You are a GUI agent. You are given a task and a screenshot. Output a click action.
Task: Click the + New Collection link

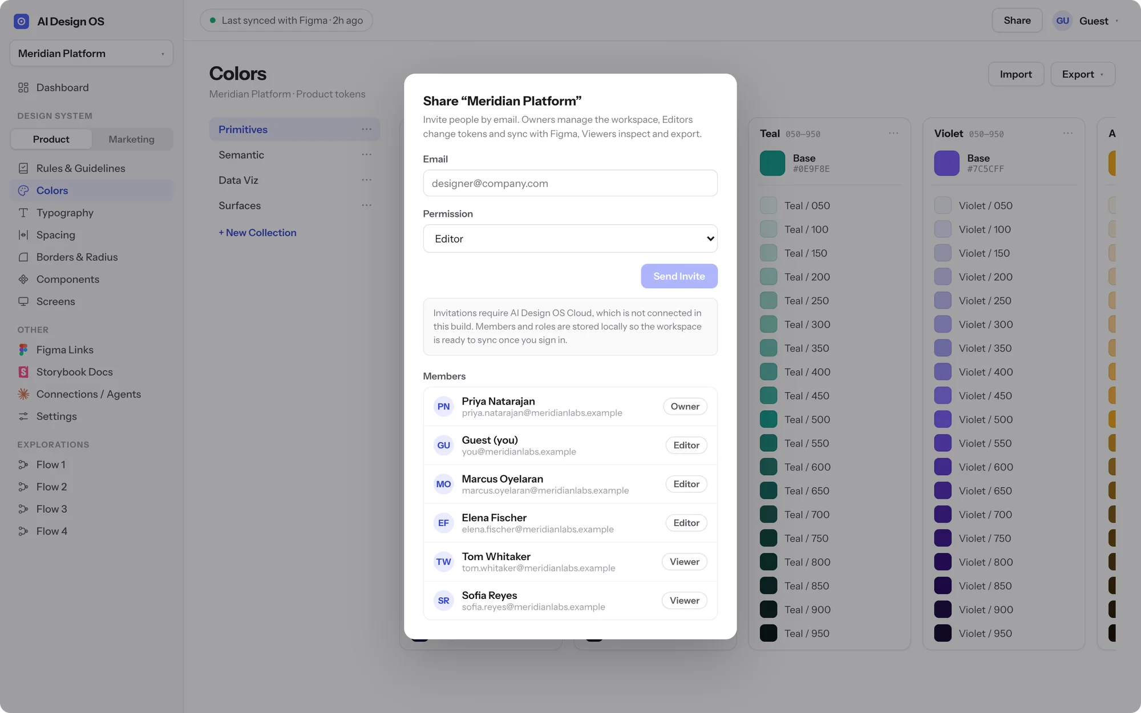(x=257, y=233)
